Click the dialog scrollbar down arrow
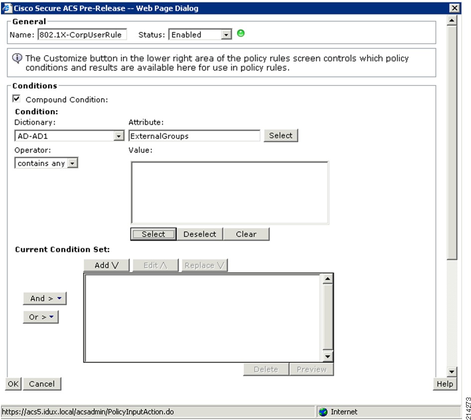Screen dimensions: 471x420 pyautogui.click(x=452, y=372)
